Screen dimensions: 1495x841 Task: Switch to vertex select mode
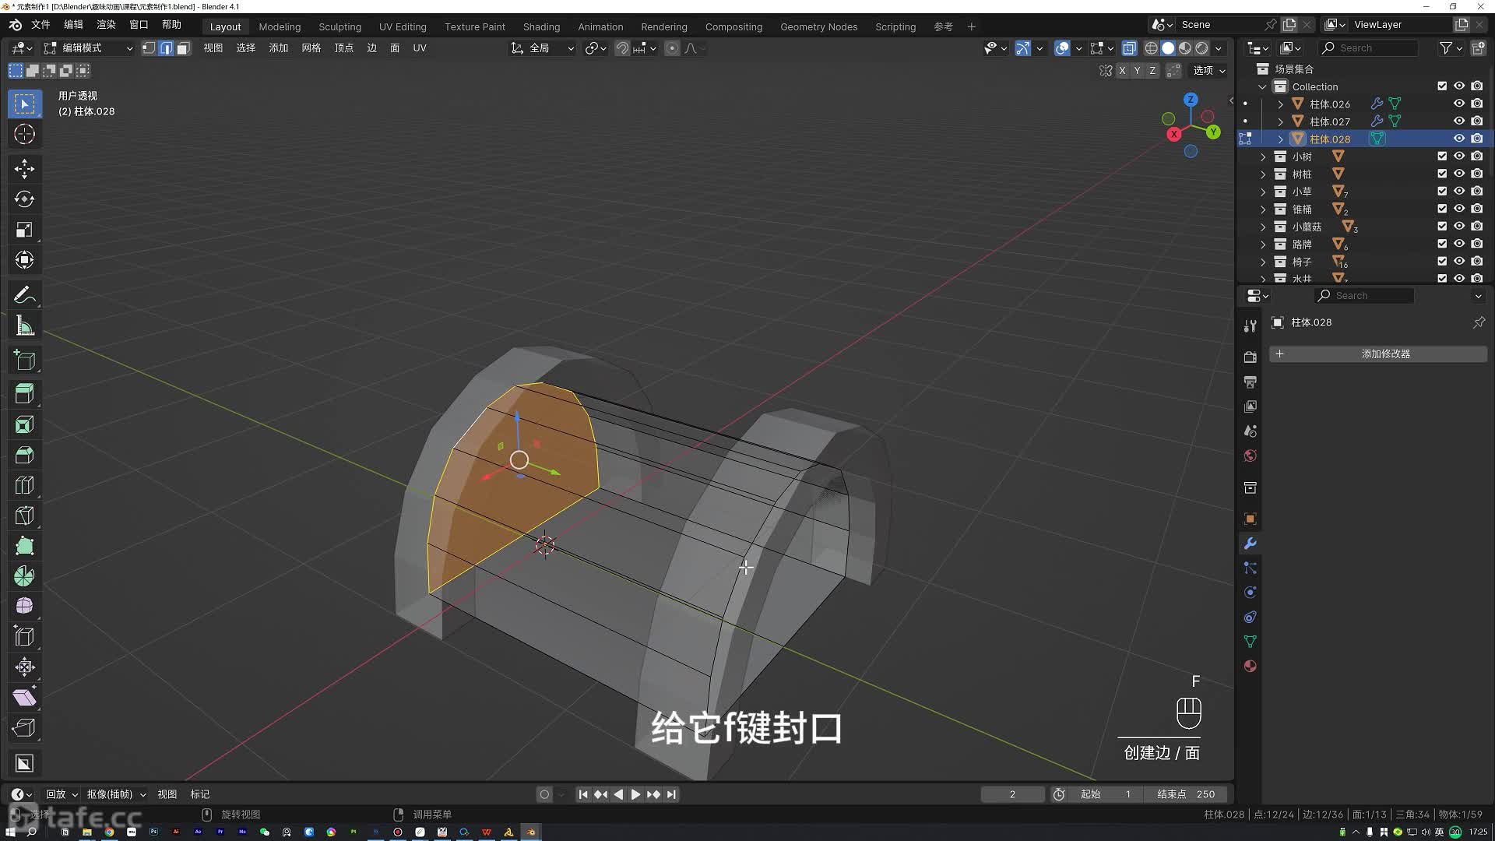click(149, 48)
